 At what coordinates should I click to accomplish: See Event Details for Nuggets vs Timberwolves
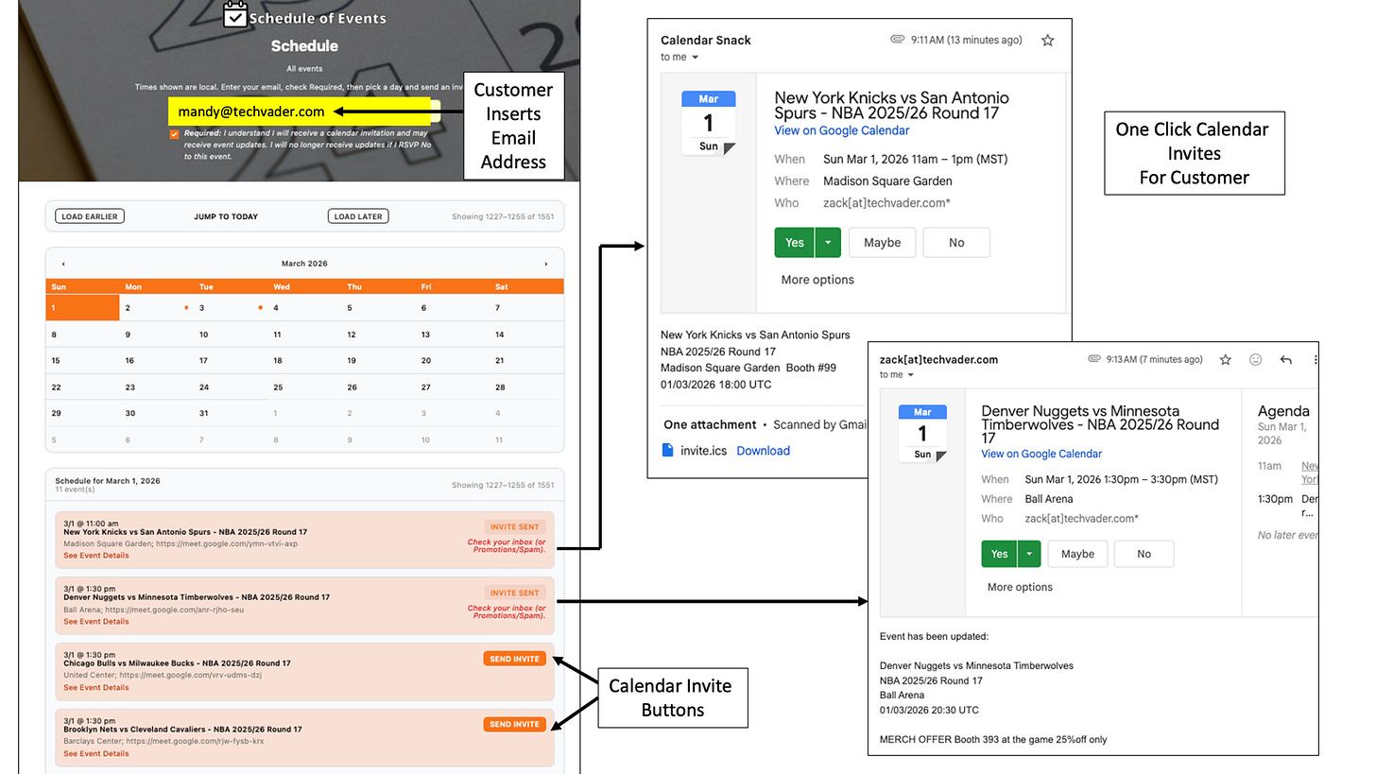coord(96,622)
